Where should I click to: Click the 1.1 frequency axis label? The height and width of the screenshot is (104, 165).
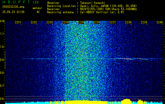tap(2, 34)
